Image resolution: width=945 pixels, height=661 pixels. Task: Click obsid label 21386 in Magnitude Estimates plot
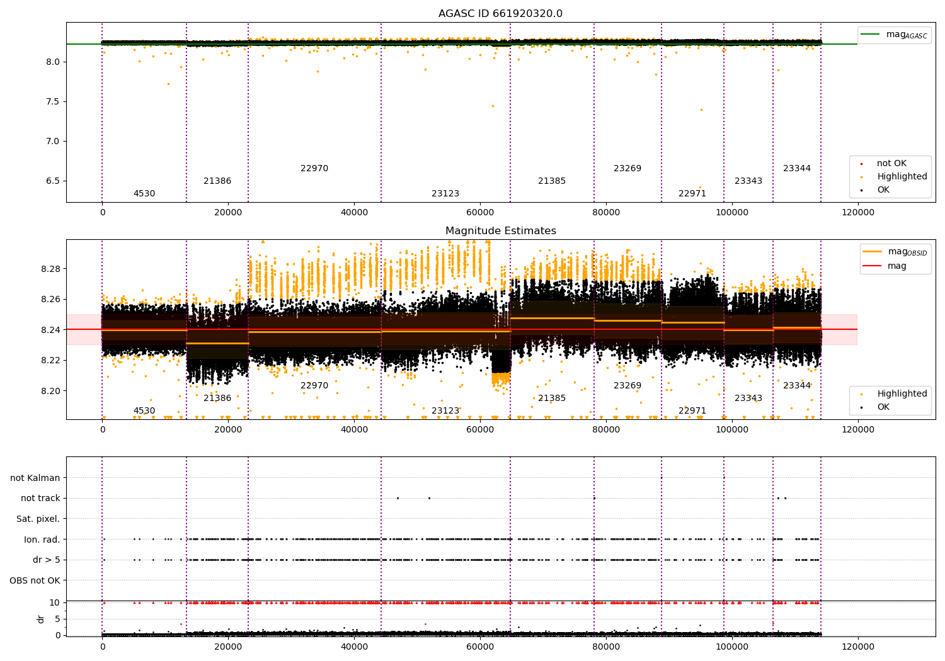click(x=217, y=398)
